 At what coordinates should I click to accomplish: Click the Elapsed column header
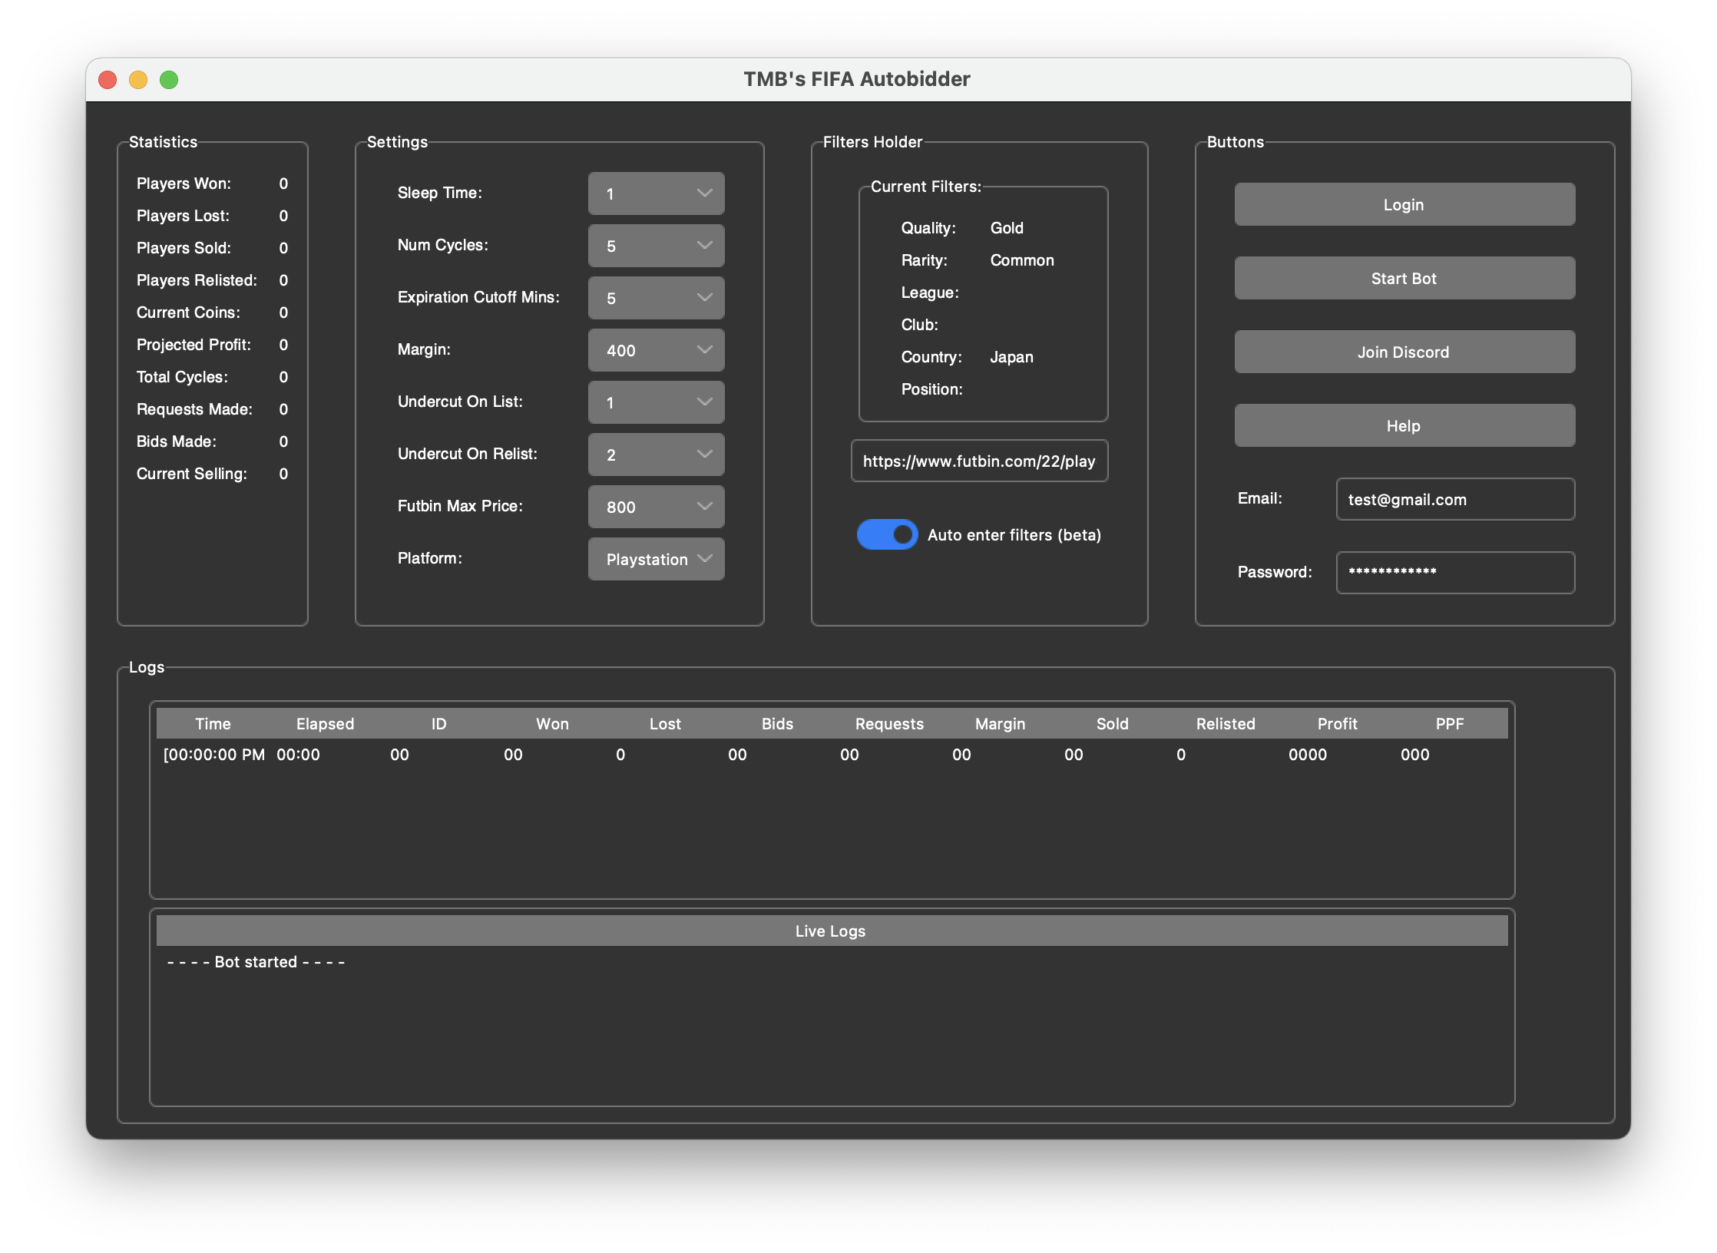pos(325,723)
